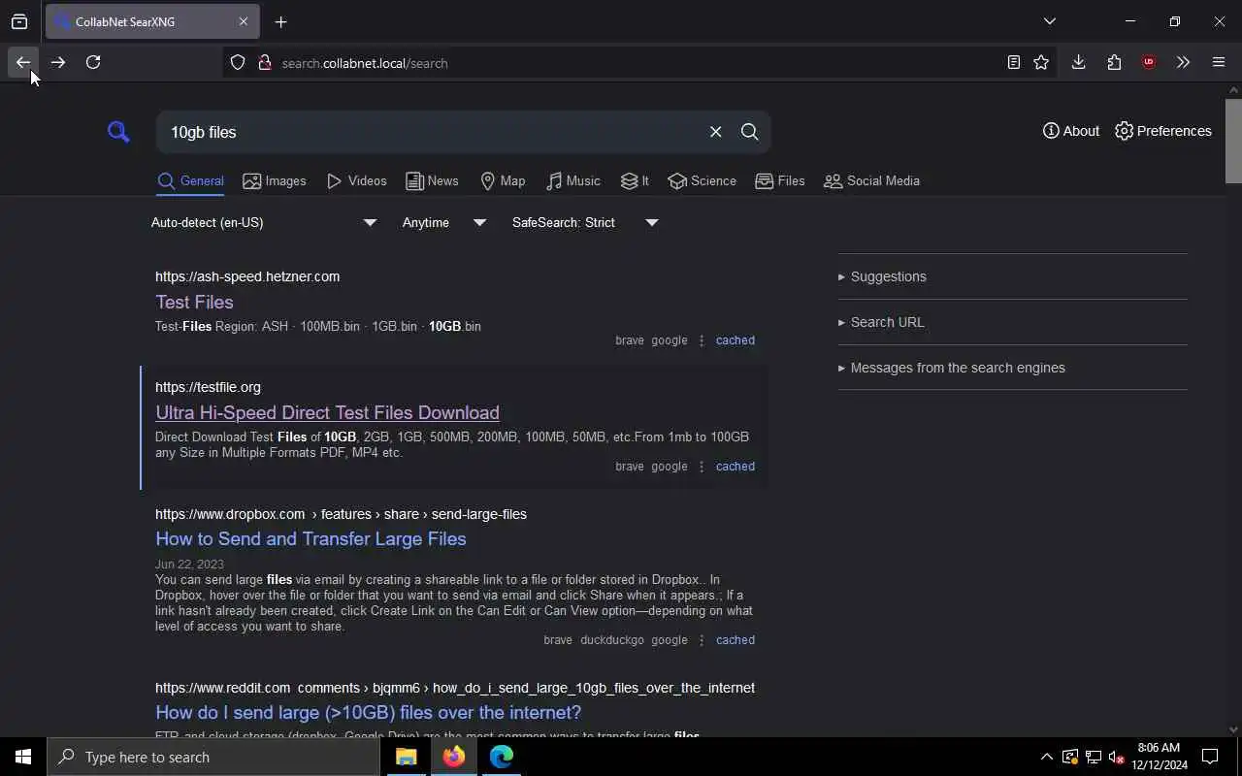Switch to Map category tab
Image resolution: width=1242 pixels, height=776 pixels.
pyautogui.click(x=503, y=181)
